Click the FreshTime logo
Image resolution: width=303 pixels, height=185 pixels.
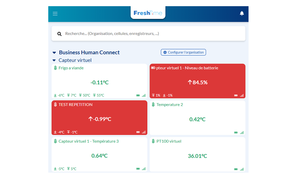click(x=148, y=13)
